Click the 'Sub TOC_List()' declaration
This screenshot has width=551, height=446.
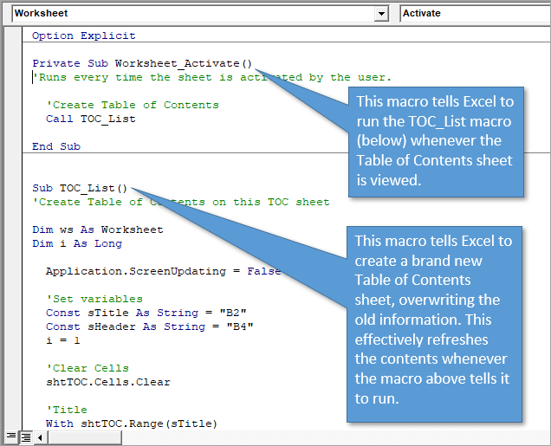[80, 188]
